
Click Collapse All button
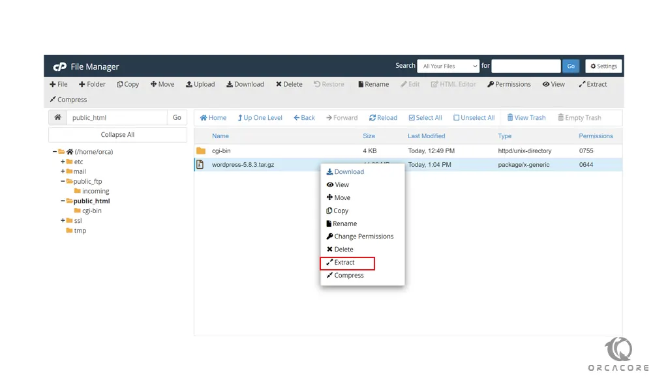[117, 134]
